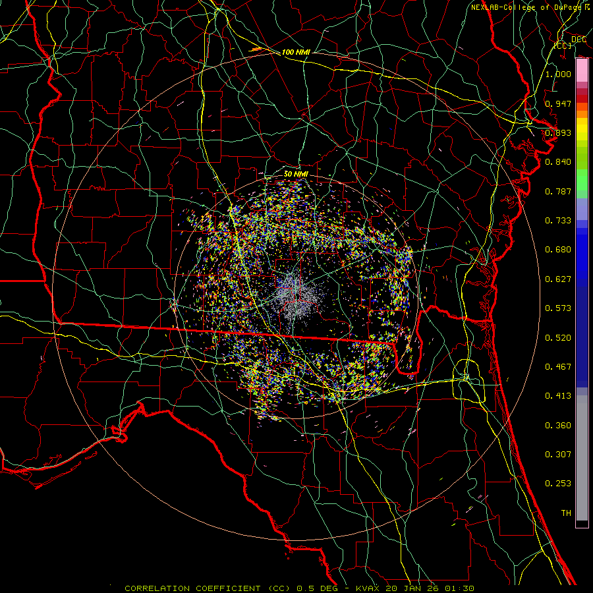This screenshot has width=593, height=593.
Task: Click the 100 NMI range ring label
Action: [x=296, y=52]
